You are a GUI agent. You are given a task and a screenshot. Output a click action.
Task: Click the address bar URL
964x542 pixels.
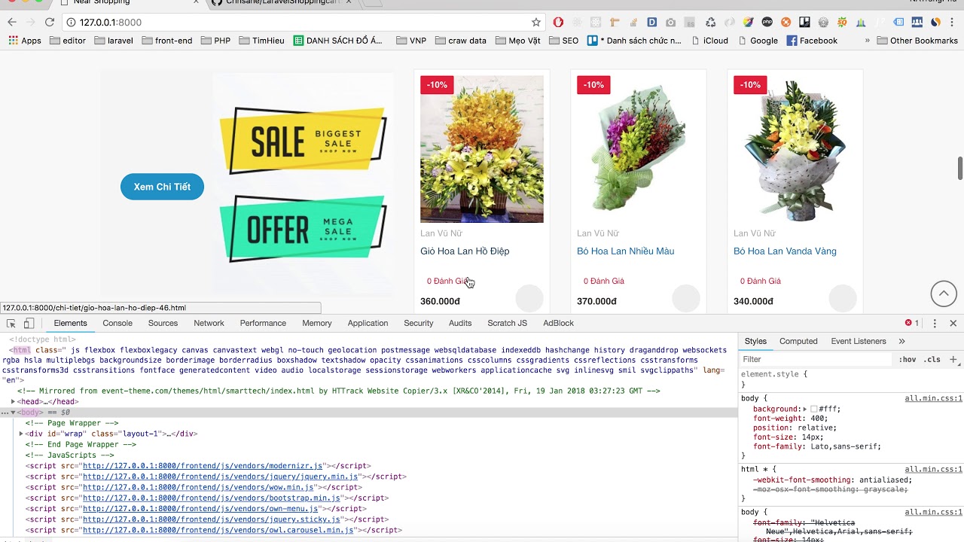pos(111,23)
